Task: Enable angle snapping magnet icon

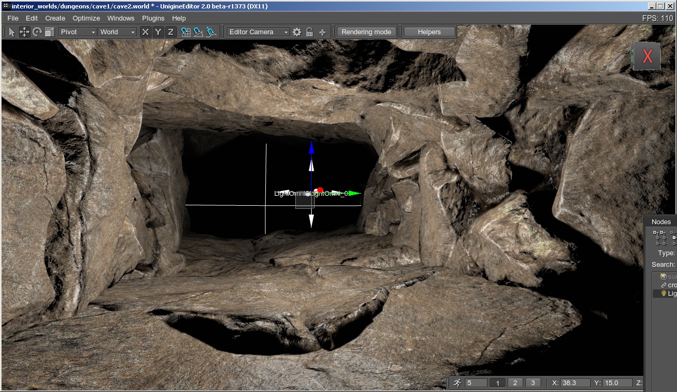Action: pyautogui.click(x=198, y=32)
